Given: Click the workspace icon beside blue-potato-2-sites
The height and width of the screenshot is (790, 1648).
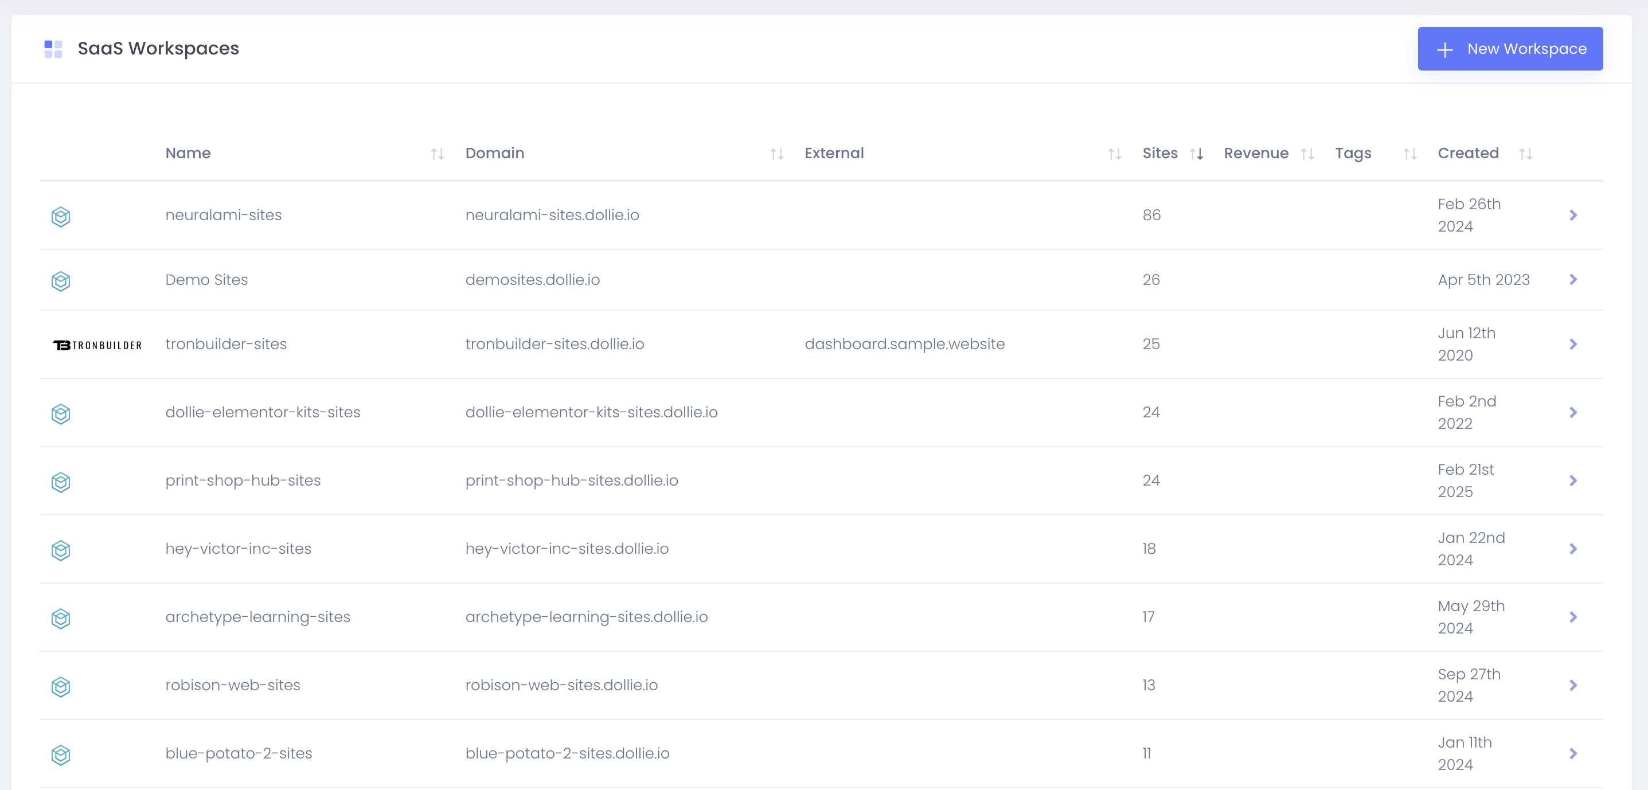Looking at the screenshot, I should tap(61, 754).
